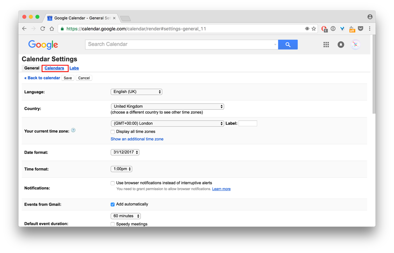The width and height of the screenshot is (394, 253).
Task: Open the Learn more notifications link
Action: tap(222, 189)
